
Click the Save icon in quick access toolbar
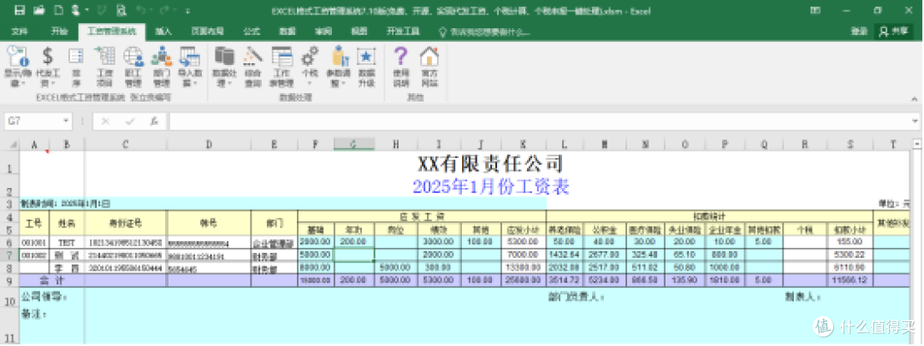(20, 10)
